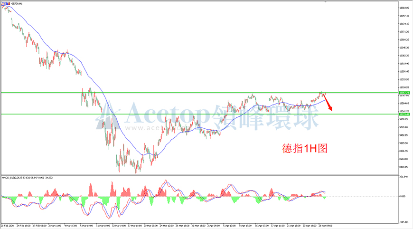Click the 13 Mar 14:00 time label

119,226
